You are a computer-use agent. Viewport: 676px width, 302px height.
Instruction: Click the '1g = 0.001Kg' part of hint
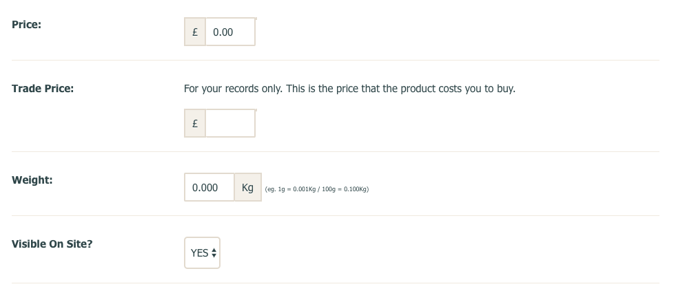(x=297, y=189)
